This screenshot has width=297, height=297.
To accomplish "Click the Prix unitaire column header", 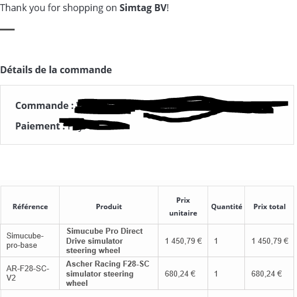I will [183, 207].
